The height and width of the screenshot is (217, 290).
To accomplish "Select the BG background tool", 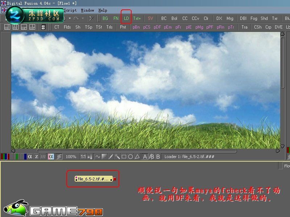I will 105,18.
